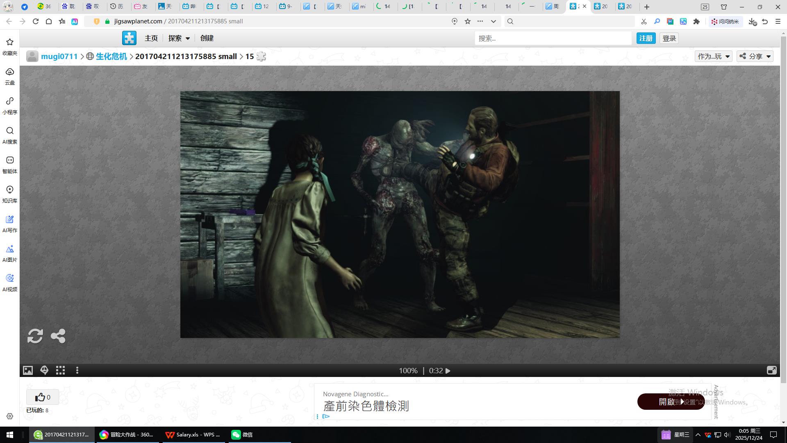The width and height of the screenshot is (787, 443).
Task: Click the share icon over the puzzle area
Action: pyautogui.click(x=58, y=336)
